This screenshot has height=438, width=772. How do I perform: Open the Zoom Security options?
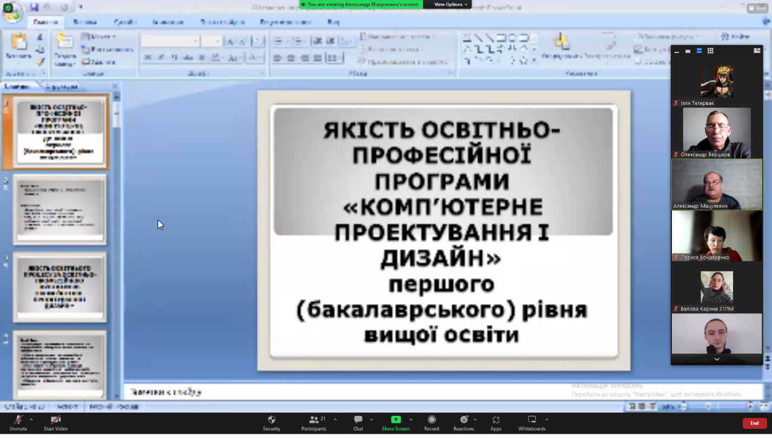pyautogui.click(x=272, y=423)
